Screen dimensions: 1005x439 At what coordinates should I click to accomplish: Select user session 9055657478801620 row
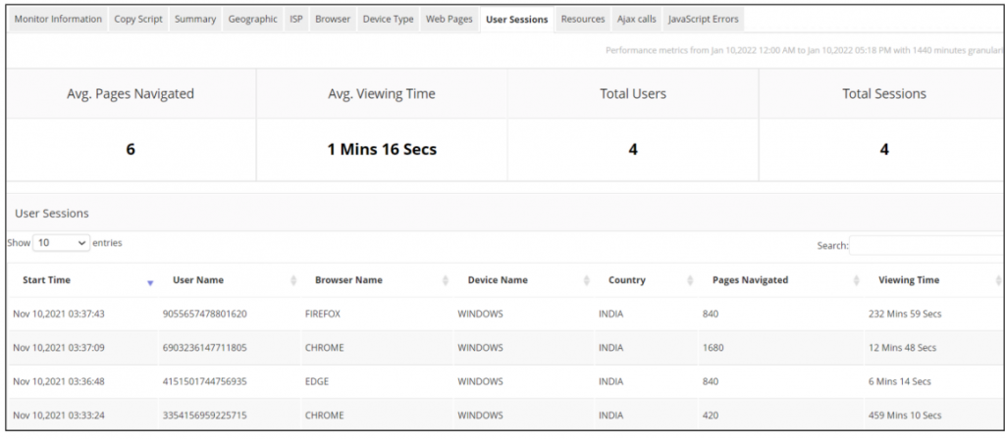pos(206,315)
